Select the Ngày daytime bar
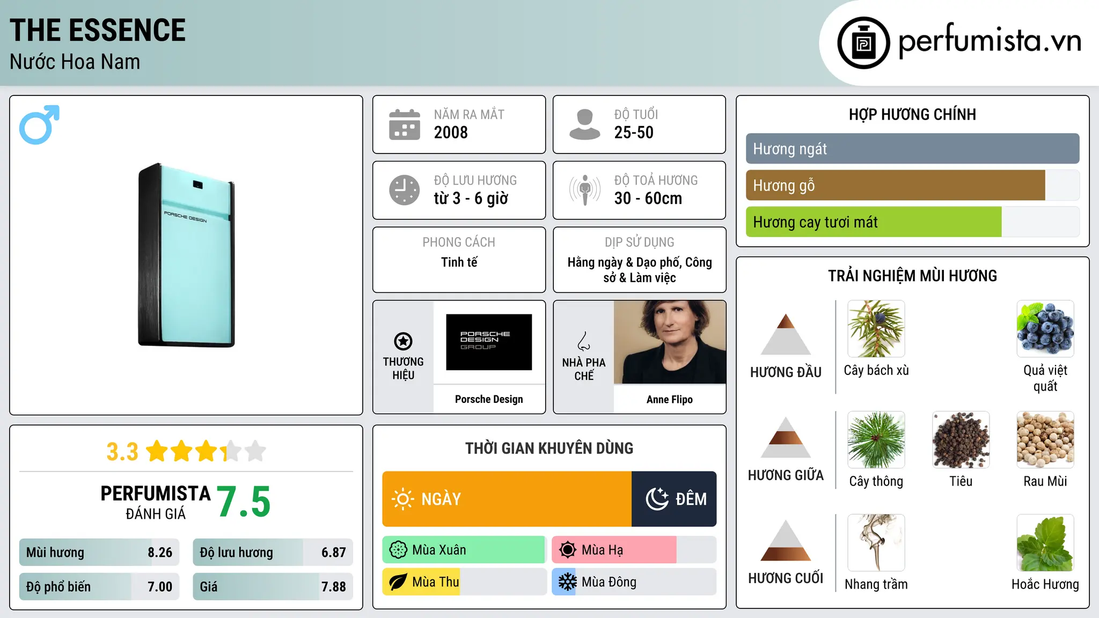Viewport: 1099px width, 618px height. point(507,499)
